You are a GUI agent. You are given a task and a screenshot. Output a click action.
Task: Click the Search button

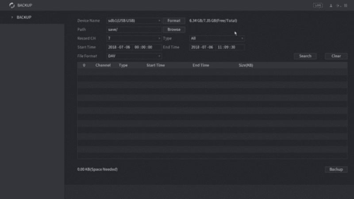point(305,56)
